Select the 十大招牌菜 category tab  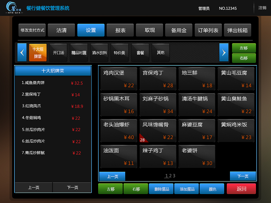(x=38, y=52)
